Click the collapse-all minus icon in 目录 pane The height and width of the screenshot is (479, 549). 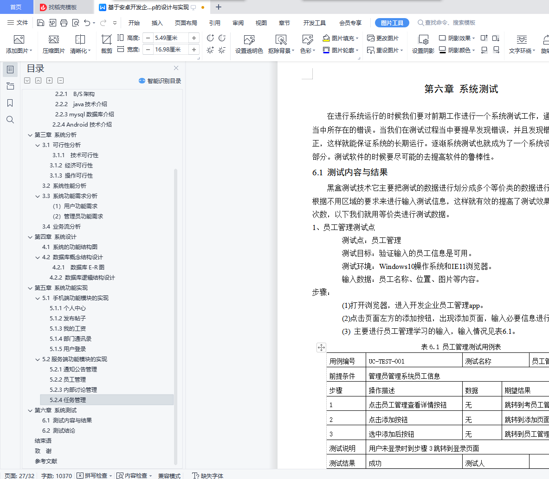tap(61, 81)
